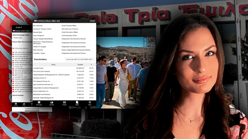Tap Summary icon in the back phone screen
This screenshot has width=248, height=139.
click(x=15, y=104)
